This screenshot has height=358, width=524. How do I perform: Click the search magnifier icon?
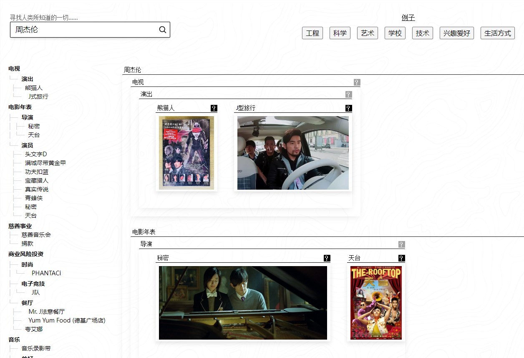point(163,30)
